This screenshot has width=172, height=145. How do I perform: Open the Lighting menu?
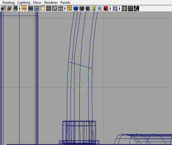[24, 3]
